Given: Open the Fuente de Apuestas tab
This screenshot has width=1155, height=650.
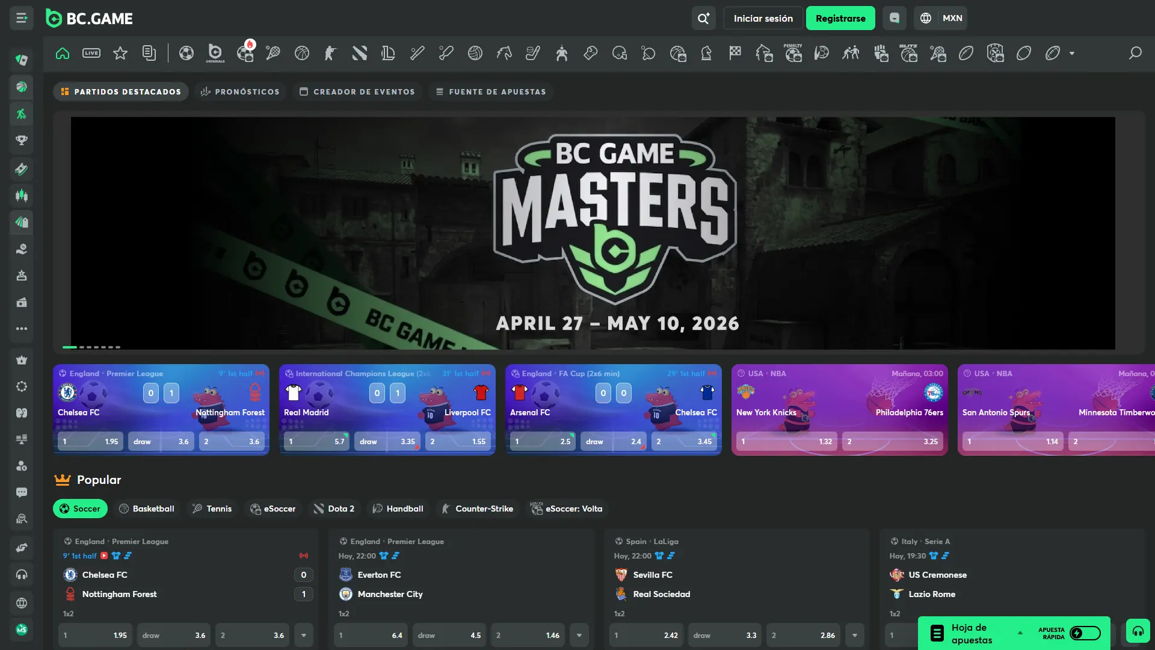Looking at the screenshot, I should (x=491, y=92).
